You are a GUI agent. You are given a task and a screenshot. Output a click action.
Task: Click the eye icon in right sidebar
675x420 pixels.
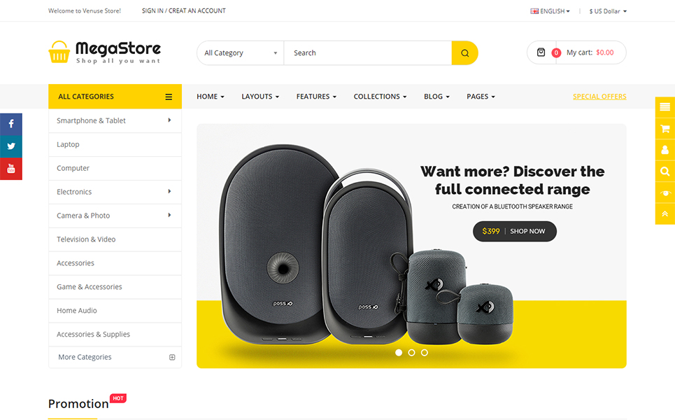(665, 192)
